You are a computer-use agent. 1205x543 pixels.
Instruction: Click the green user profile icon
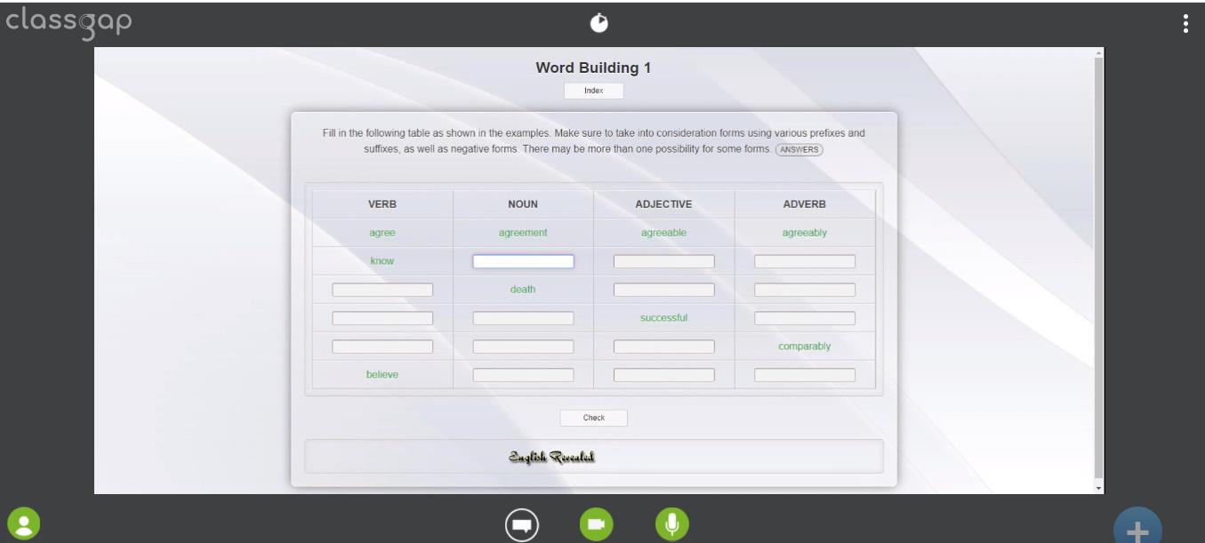[x=24, y=523]
